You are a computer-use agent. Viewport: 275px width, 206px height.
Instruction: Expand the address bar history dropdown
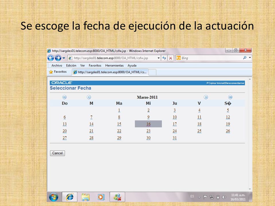tap(158, 58)
